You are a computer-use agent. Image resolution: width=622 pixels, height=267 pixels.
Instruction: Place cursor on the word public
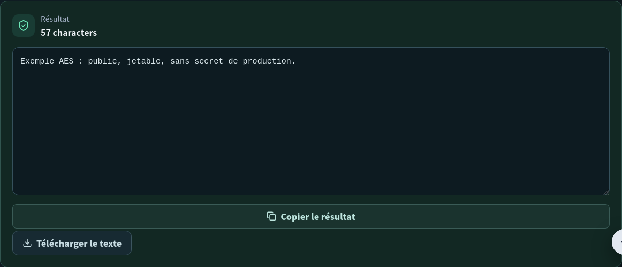click(102, 61)
